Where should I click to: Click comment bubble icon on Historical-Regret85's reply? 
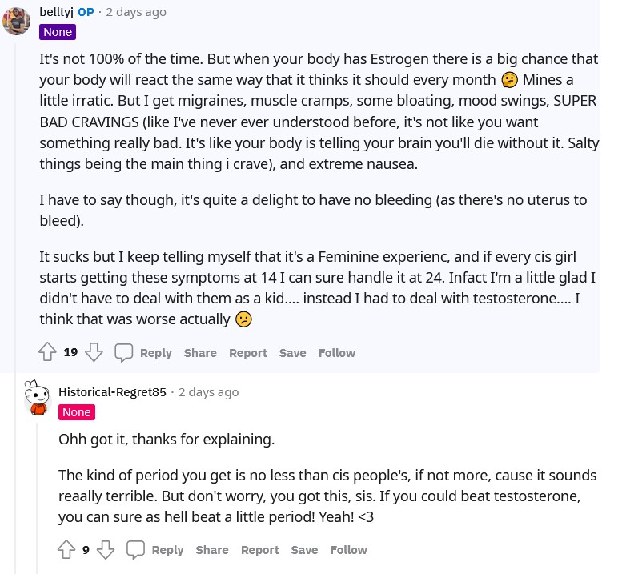[x=135, y=550]
